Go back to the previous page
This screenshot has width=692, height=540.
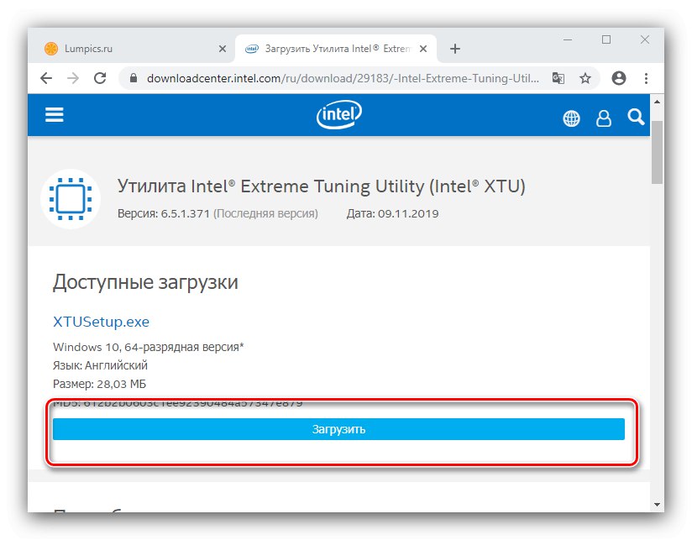[x=46, y=78]
